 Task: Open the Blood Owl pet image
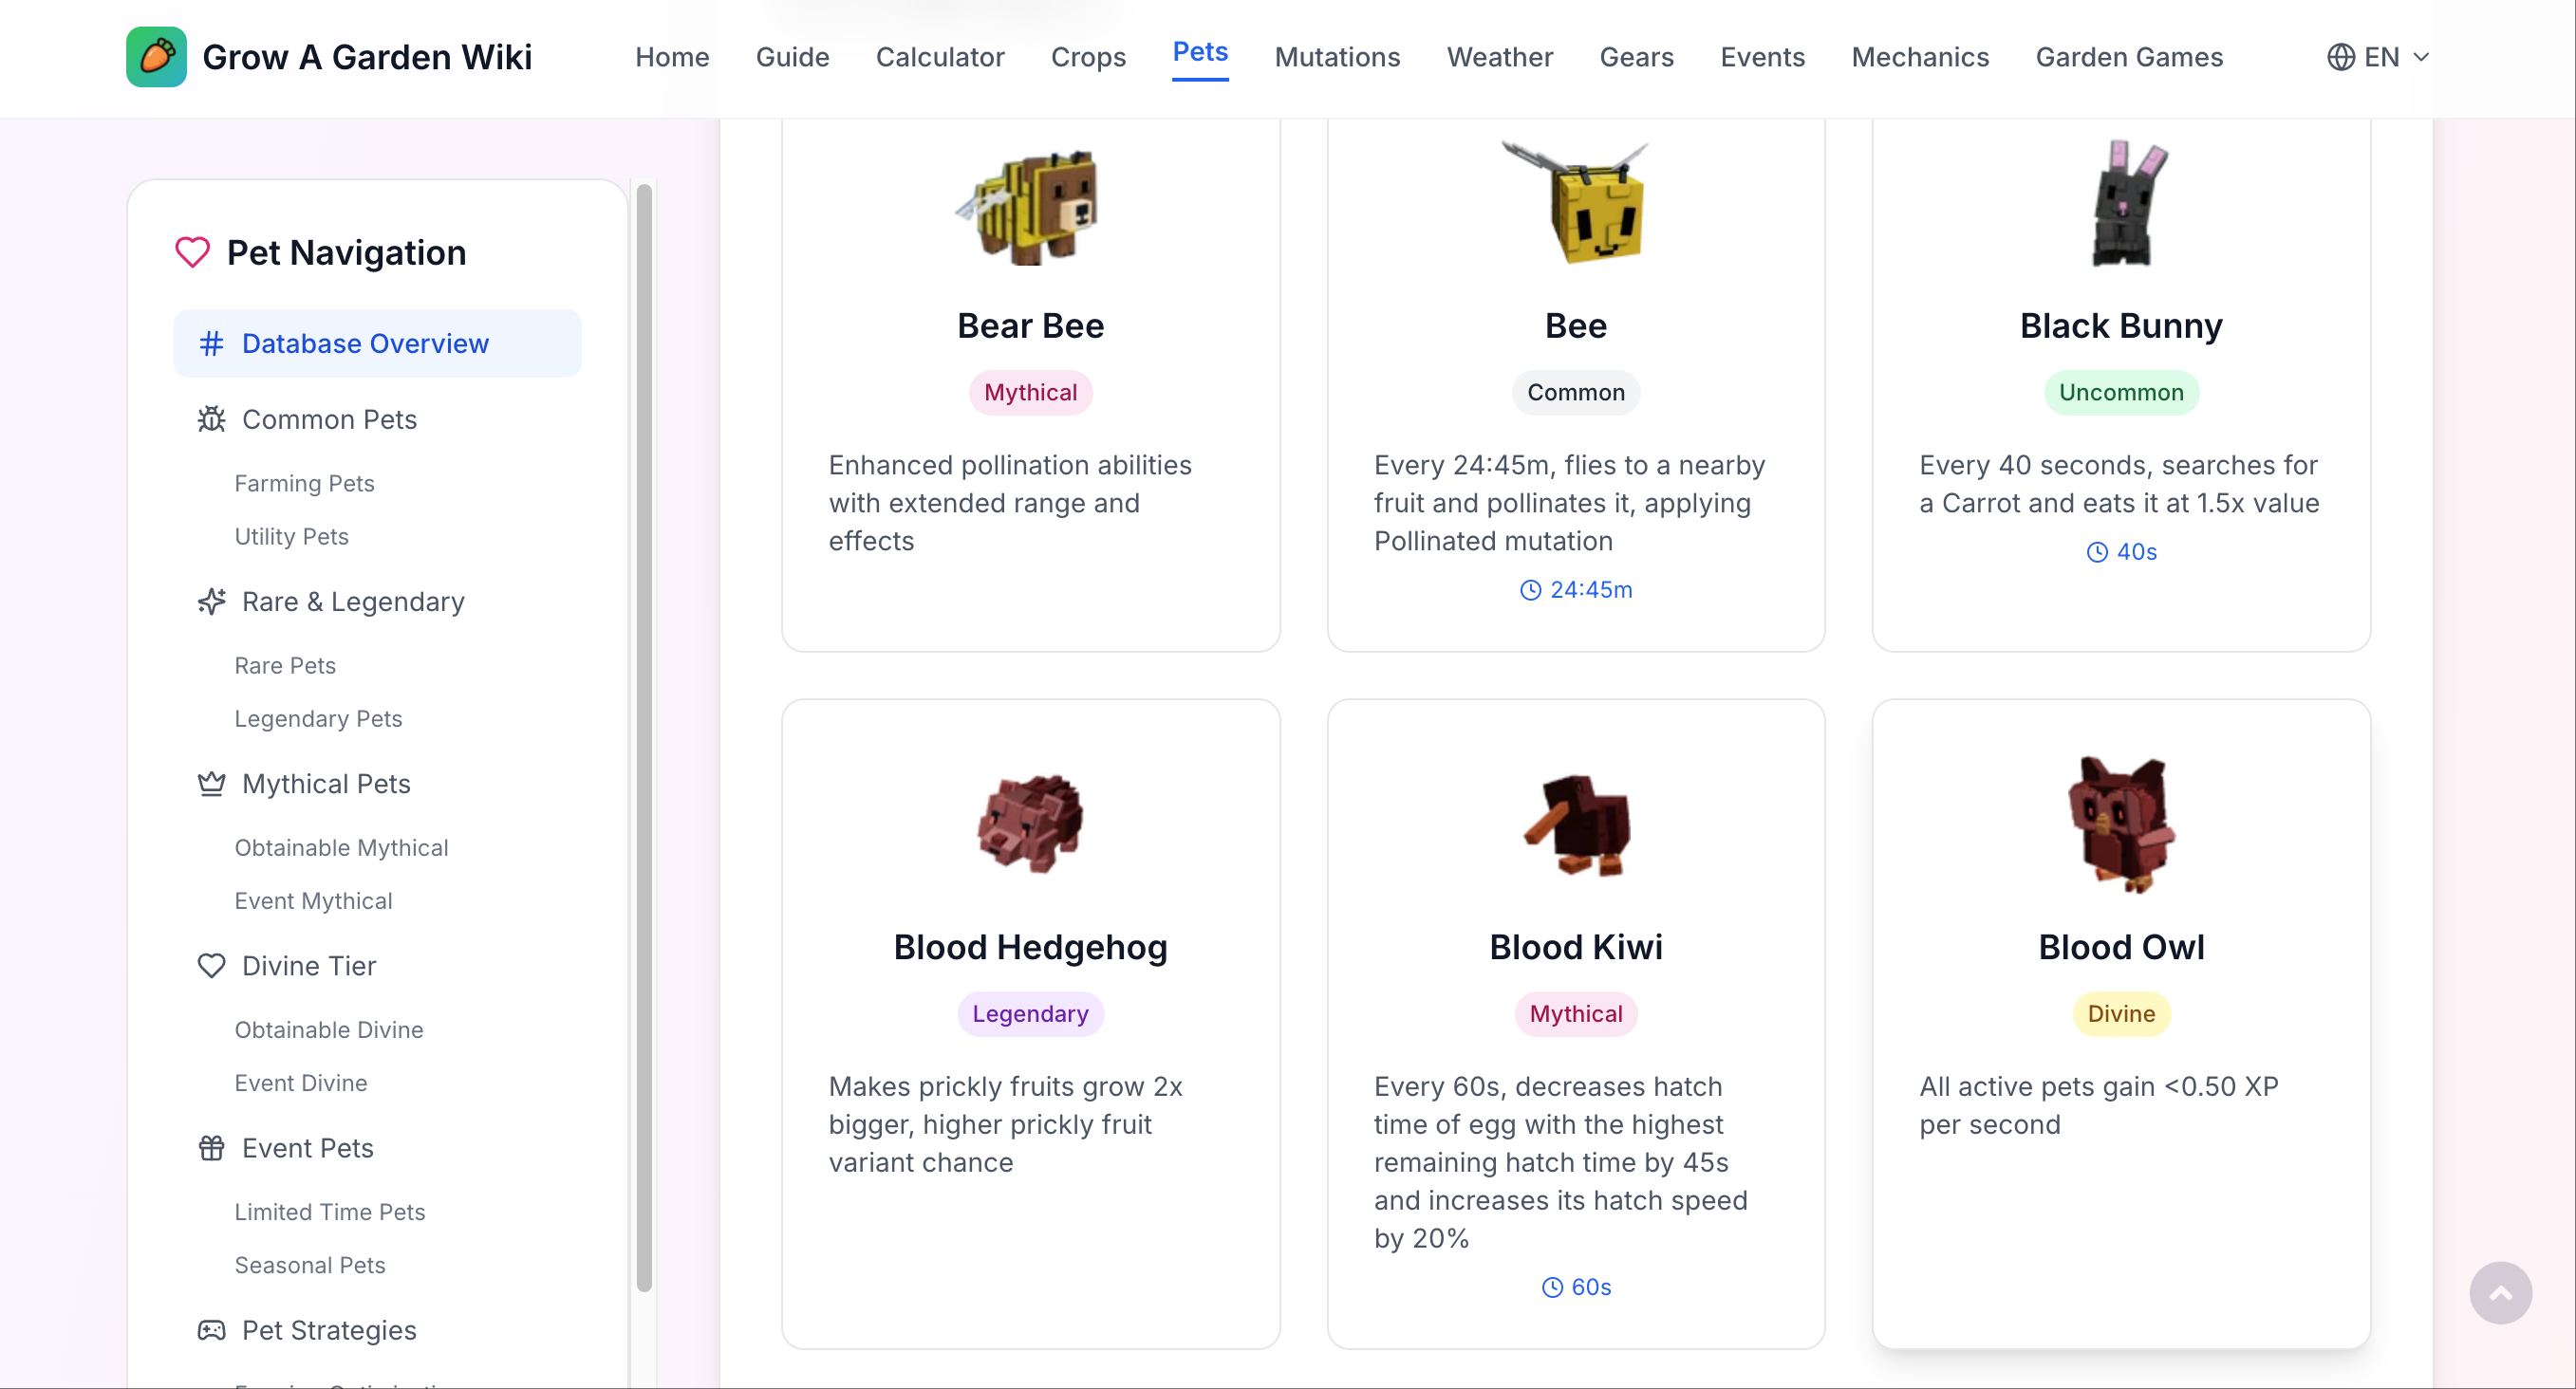[x=2120, y=824]
